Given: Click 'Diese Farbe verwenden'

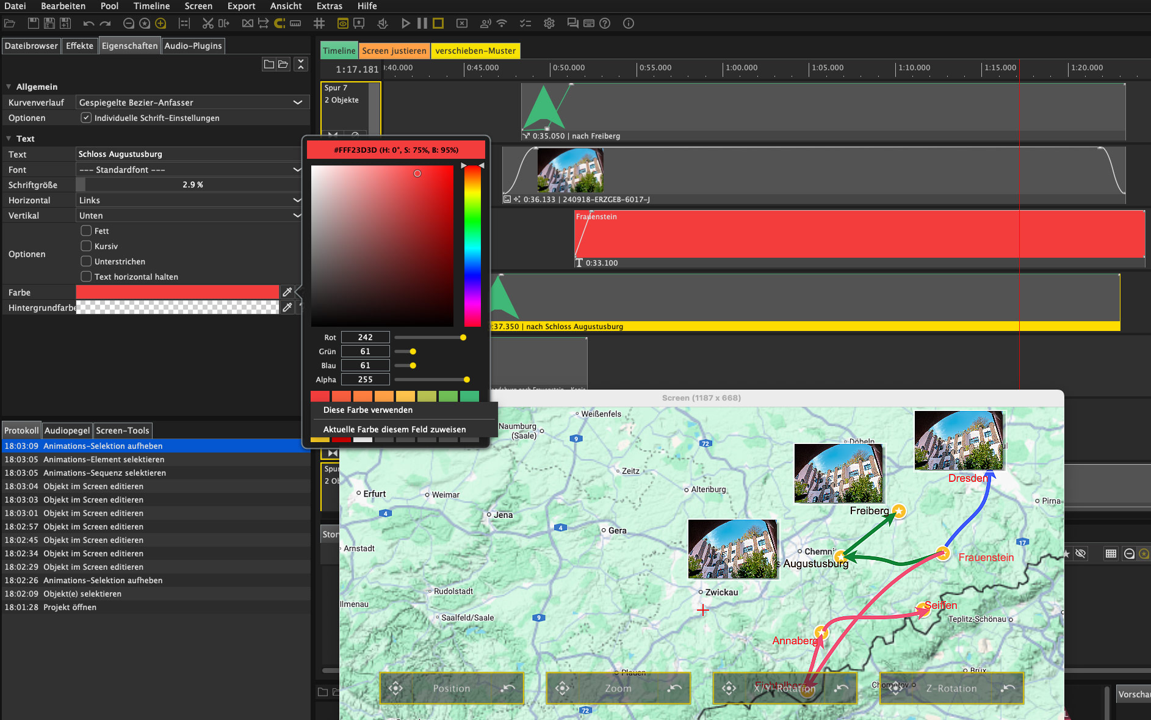Looking at the screenshot, I should point(367,410).
